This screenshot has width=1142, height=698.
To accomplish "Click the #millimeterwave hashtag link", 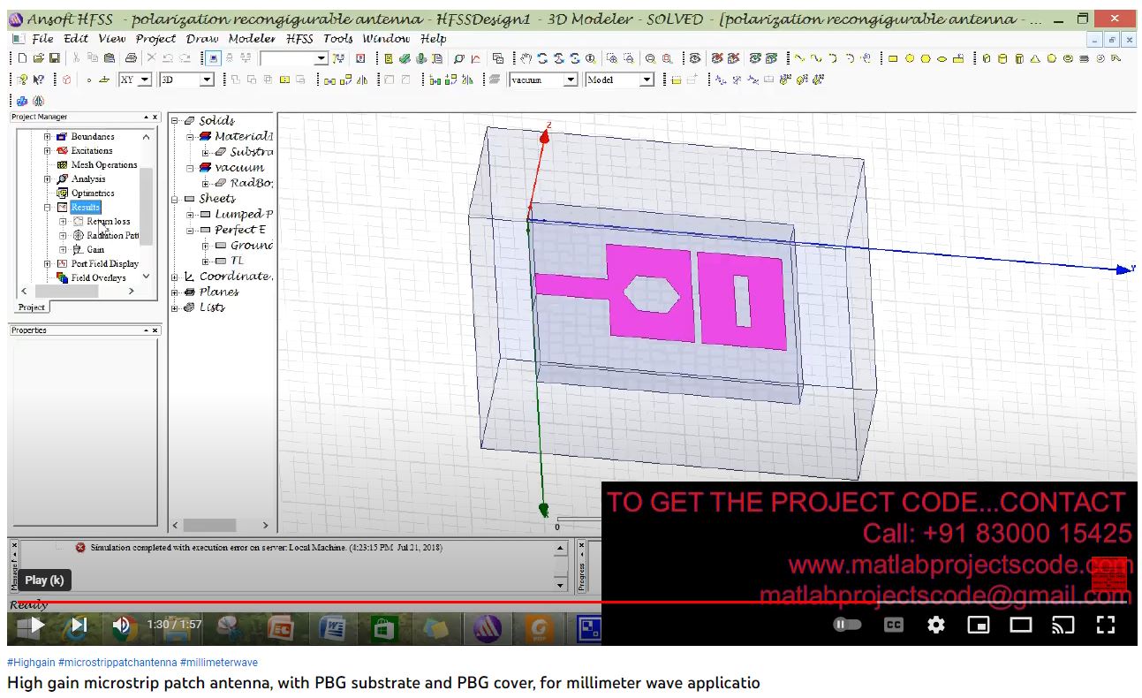I will (x=219, y=662).
